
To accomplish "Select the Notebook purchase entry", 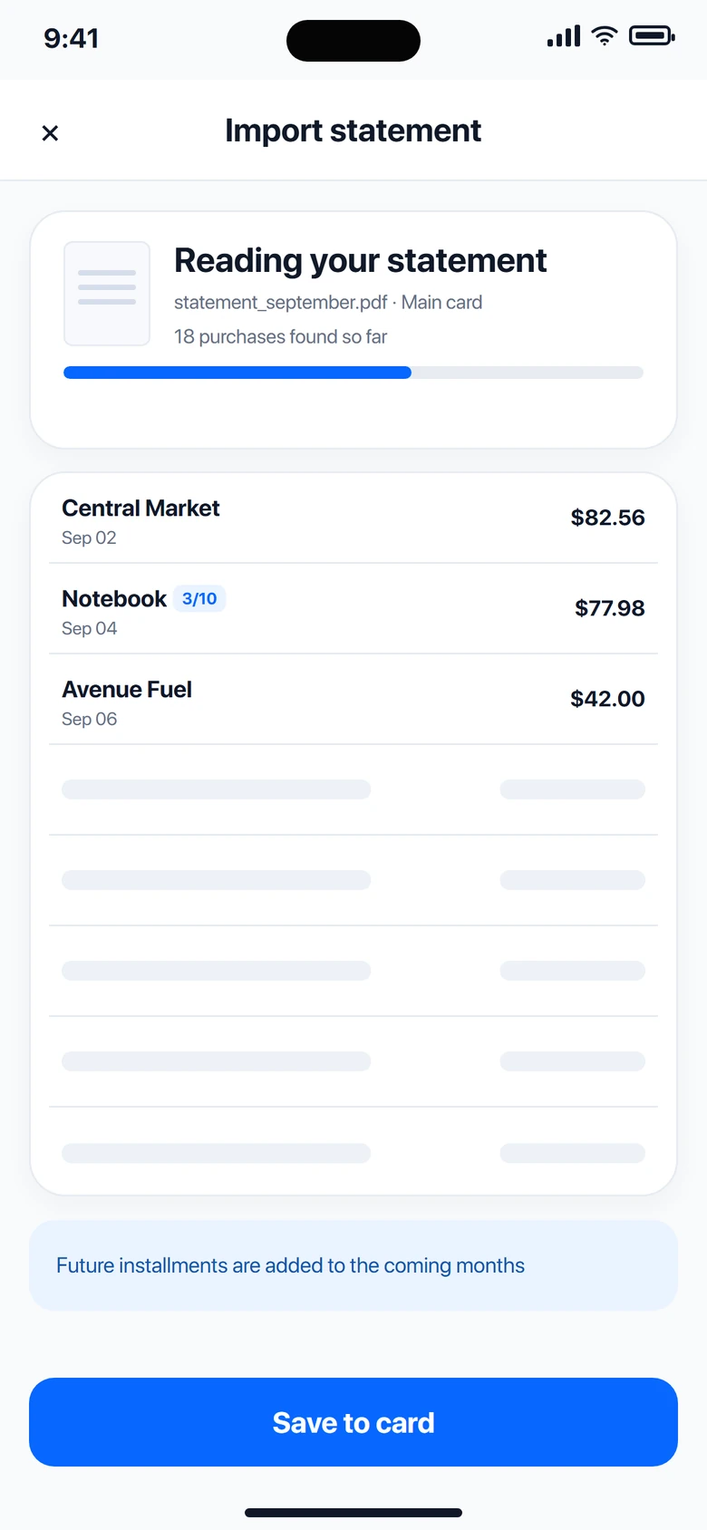I will 353,609.
